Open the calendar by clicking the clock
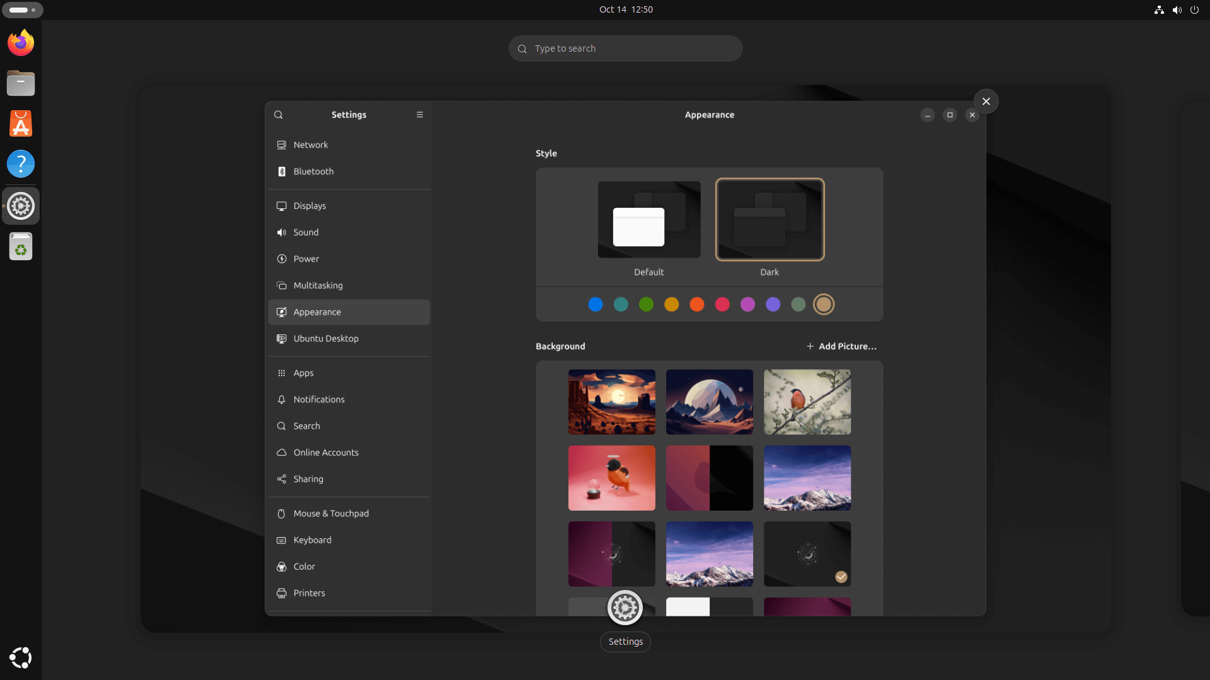Screen dimensions: 1210x680 click(x=626, y=9)
